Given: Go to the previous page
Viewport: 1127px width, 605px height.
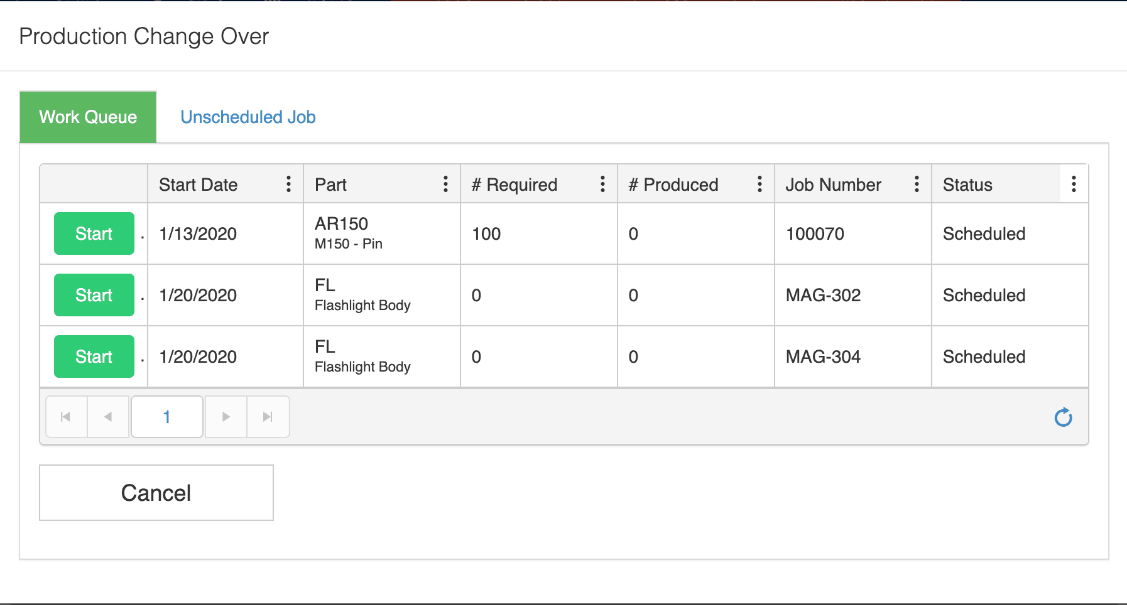Looking at the screenshot, I should click(x=108, y=416).
